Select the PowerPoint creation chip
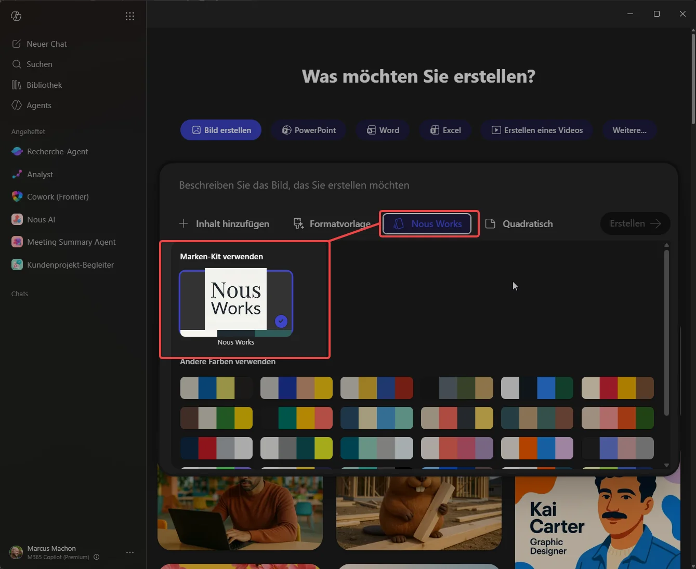 309,130
